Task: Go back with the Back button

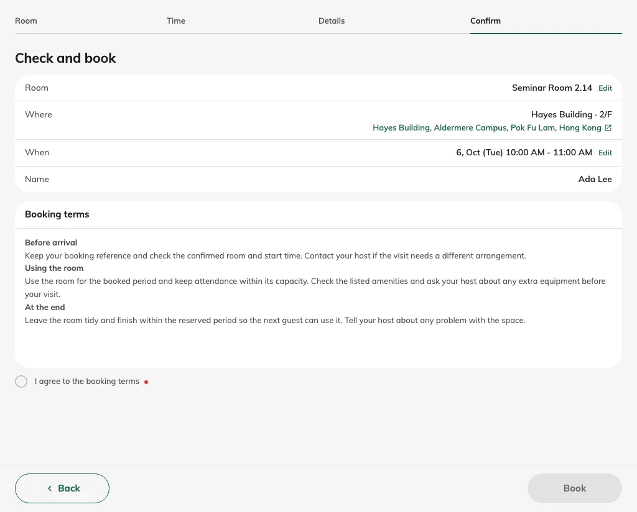Action: click(x=62, y=488)
